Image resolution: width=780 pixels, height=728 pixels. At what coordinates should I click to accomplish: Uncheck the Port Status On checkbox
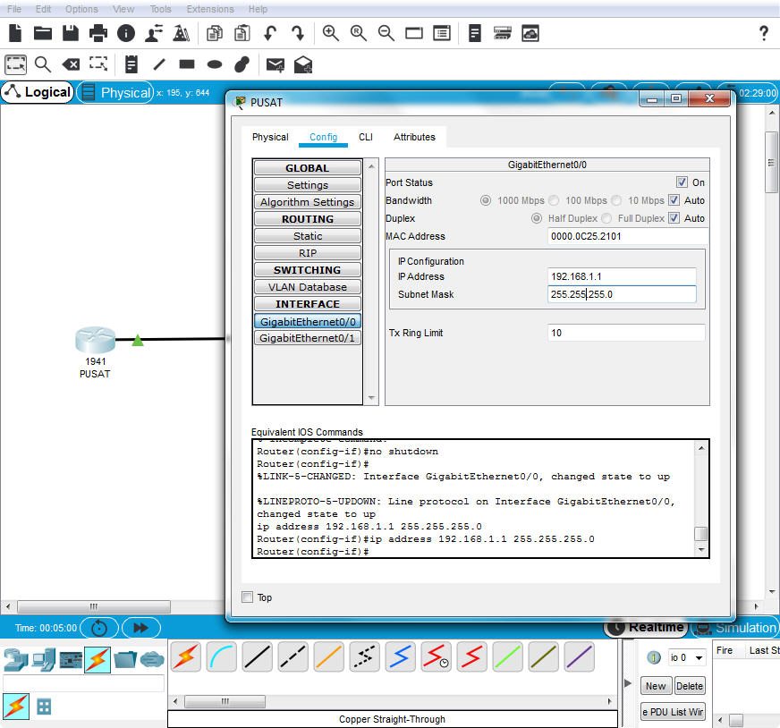tap(683, 182)
